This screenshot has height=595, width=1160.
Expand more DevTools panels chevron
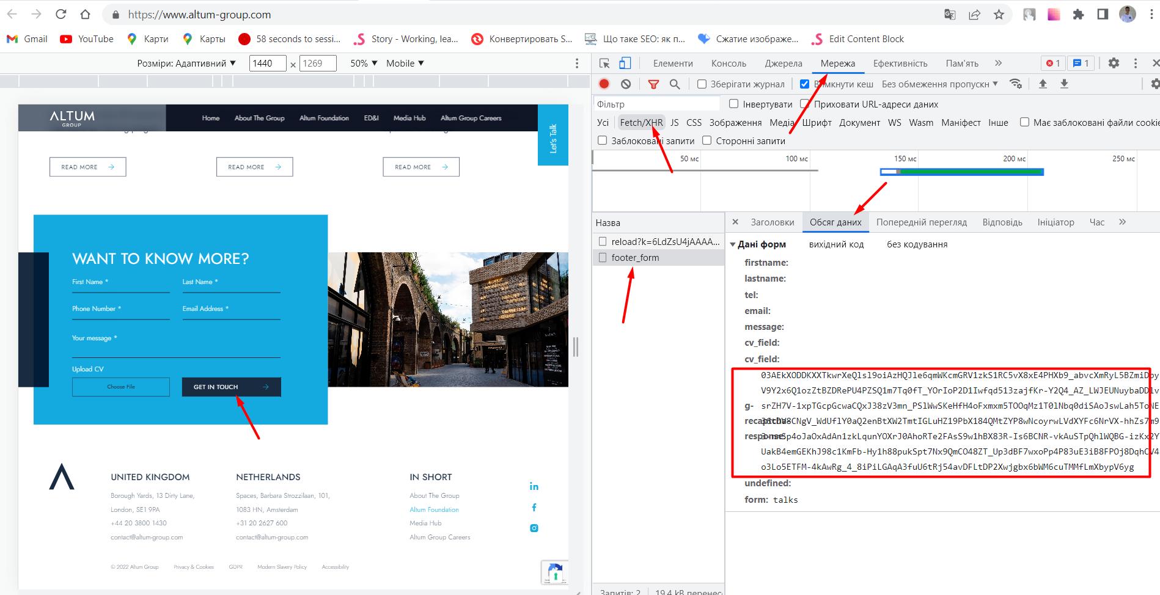pos(998,63)
